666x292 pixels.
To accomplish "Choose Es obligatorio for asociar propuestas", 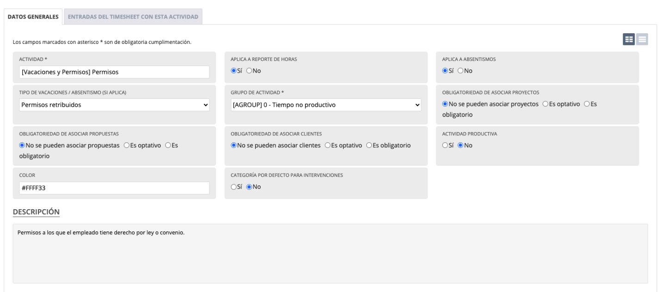I will pos(168,145).
